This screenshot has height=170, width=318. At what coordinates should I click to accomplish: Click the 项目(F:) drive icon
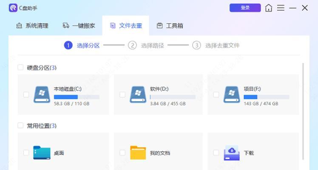(232, 95)
